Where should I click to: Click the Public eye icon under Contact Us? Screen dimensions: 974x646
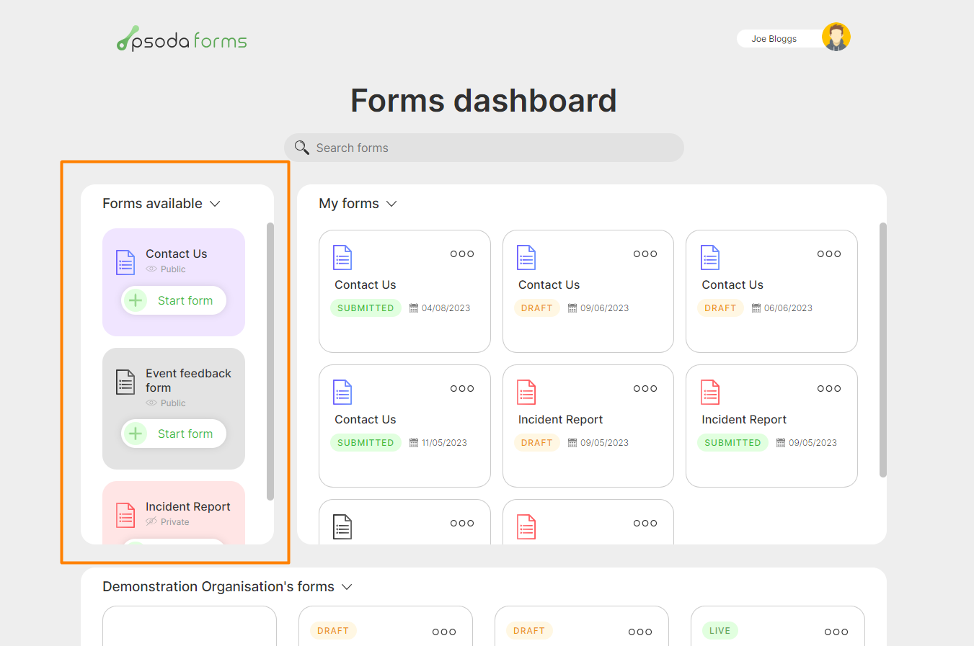point(151,269)
